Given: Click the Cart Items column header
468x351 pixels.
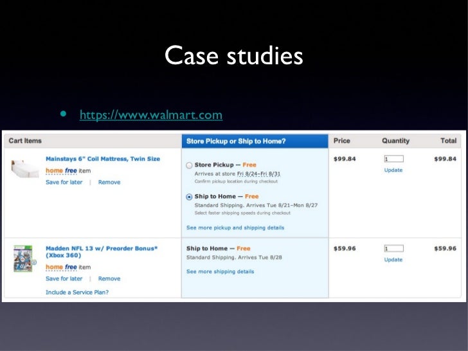Looking at the screenshot, I should point(25,141).
